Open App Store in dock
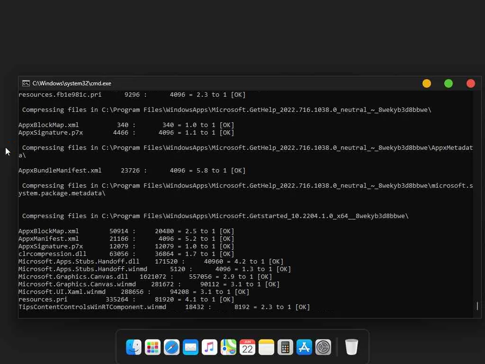The width and height of the screenshot is (485, 364). click(x=304, y=347)
